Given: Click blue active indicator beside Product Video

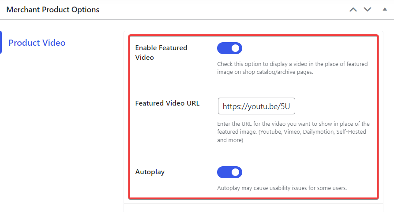Looking at the screenshot, I should tap(1, 42).
